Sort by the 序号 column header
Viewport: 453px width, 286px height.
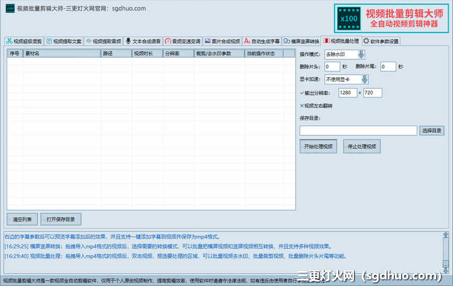pos(15,53)
